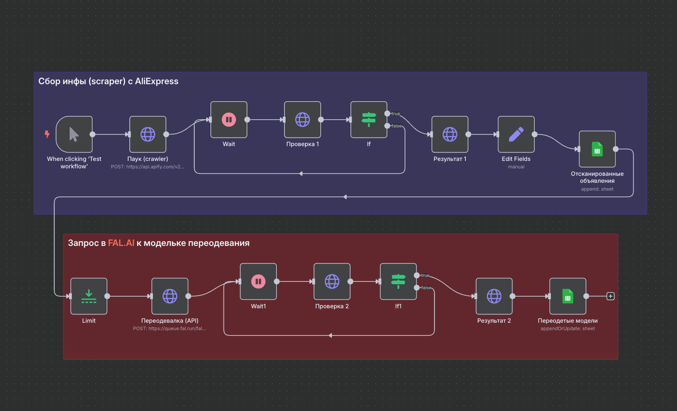Open the Edit Fields pencil node
This screenshot has height=411, width=677.
tap(516, 134)
